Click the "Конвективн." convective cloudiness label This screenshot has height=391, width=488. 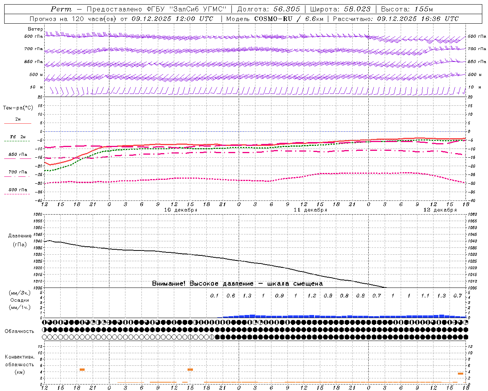coord(19,357)
